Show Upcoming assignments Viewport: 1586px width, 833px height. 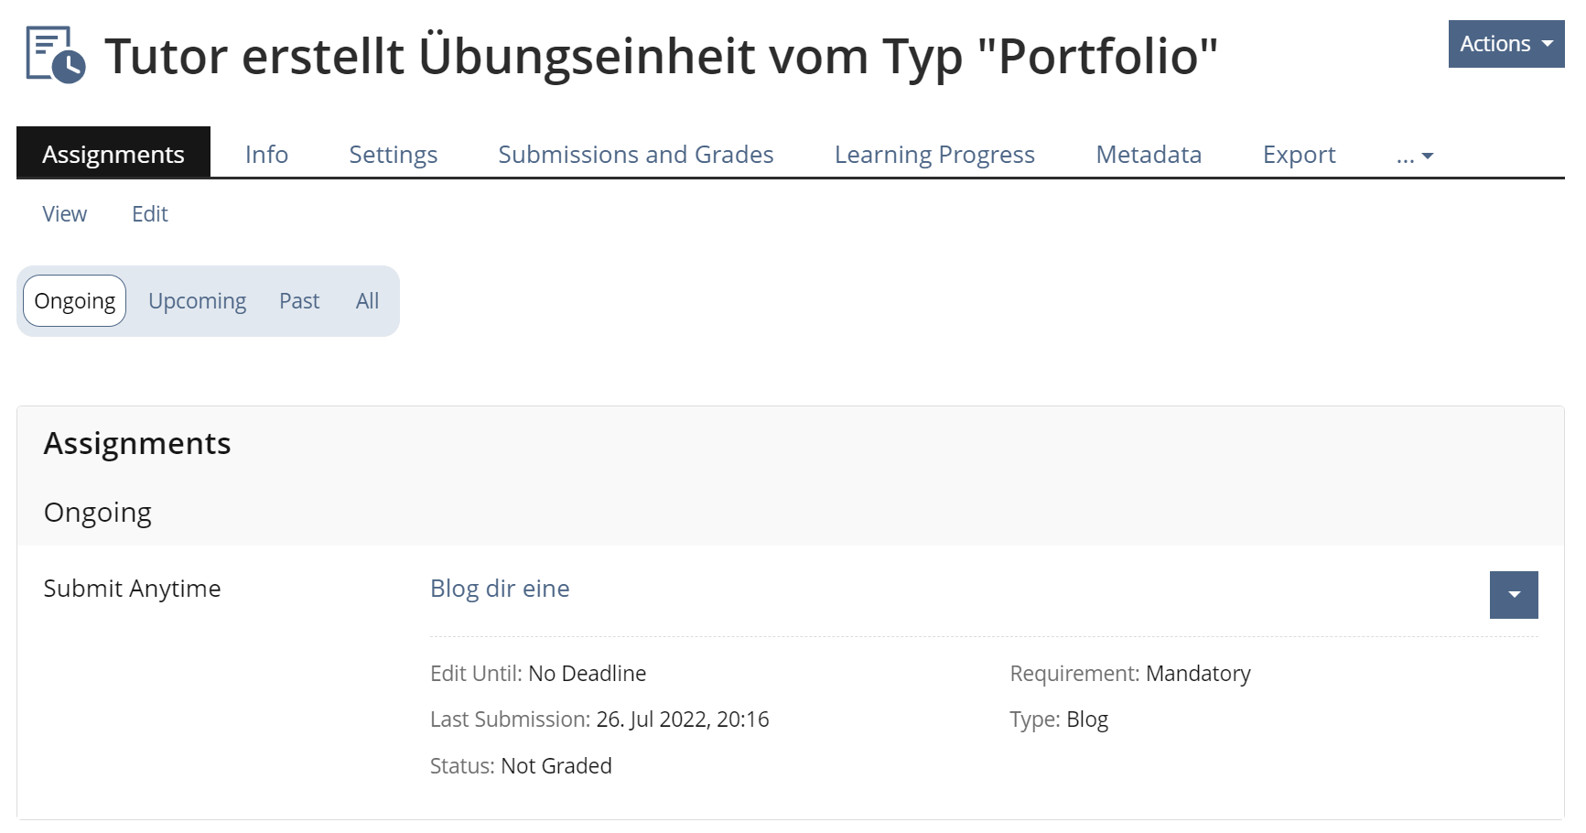(x=197, y=301)
